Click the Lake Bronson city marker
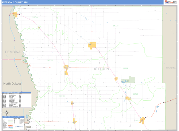Image resolution: width=179 pixels, height=131 pixels. click(x=116, y=79)
